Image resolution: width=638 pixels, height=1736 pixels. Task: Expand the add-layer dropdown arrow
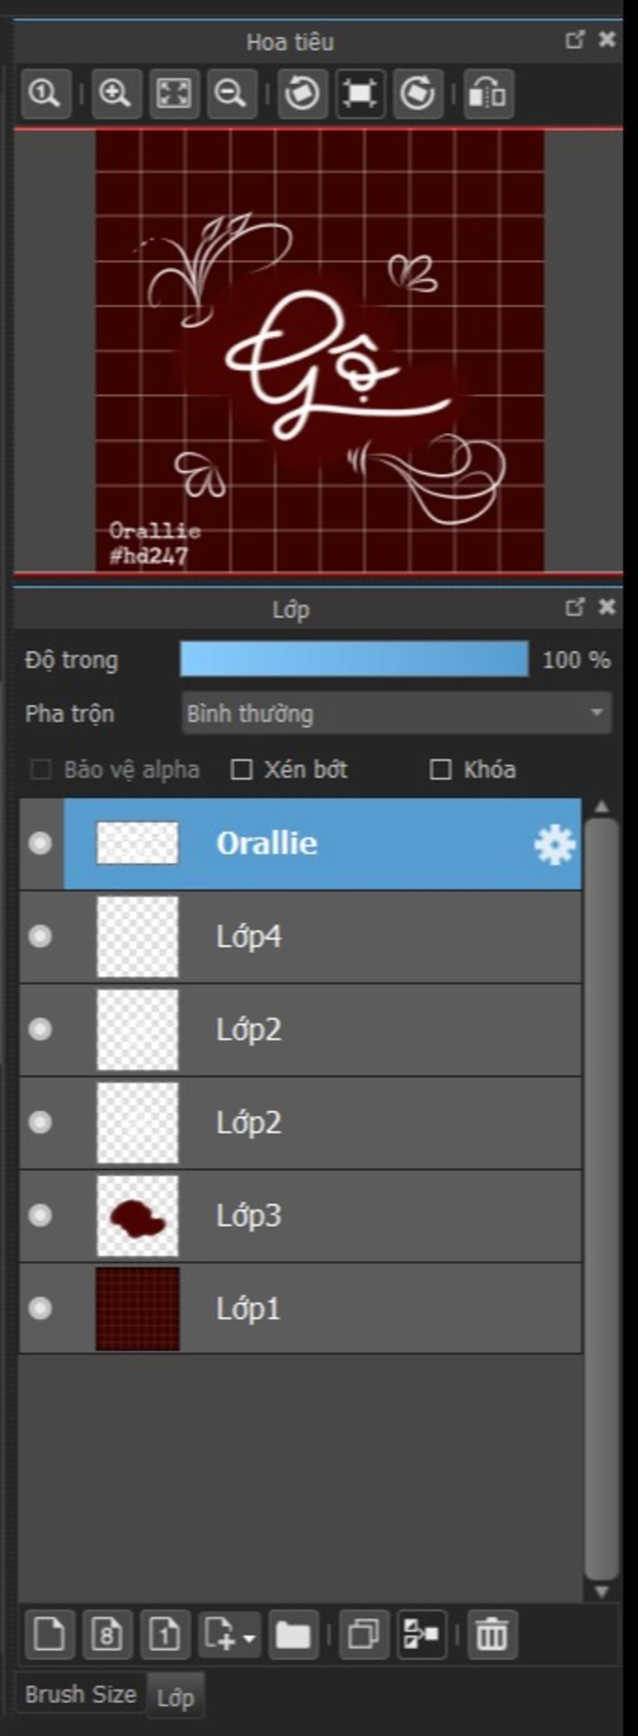click(x=250, y=1636)
